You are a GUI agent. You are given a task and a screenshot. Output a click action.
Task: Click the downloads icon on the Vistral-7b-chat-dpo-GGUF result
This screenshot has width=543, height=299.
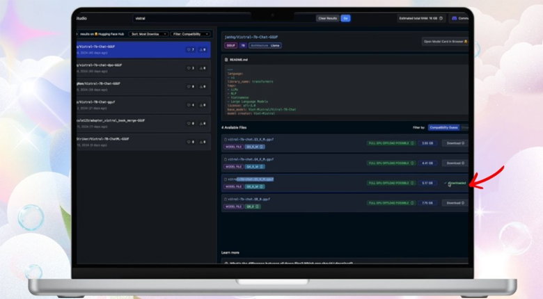[201, 68]
